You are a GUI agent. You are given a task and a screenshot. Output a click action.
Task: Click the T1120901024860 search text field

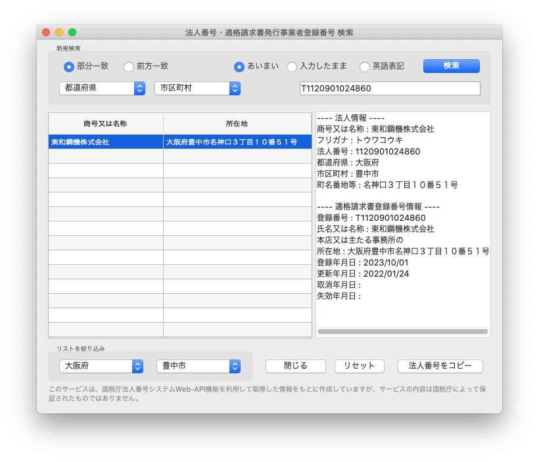pos(389,88)
